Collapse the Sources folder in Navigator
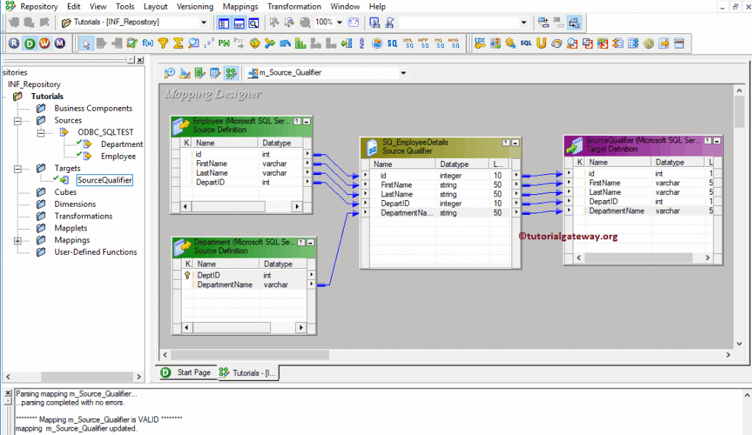The image size is (752, 435). coord(18,120)
